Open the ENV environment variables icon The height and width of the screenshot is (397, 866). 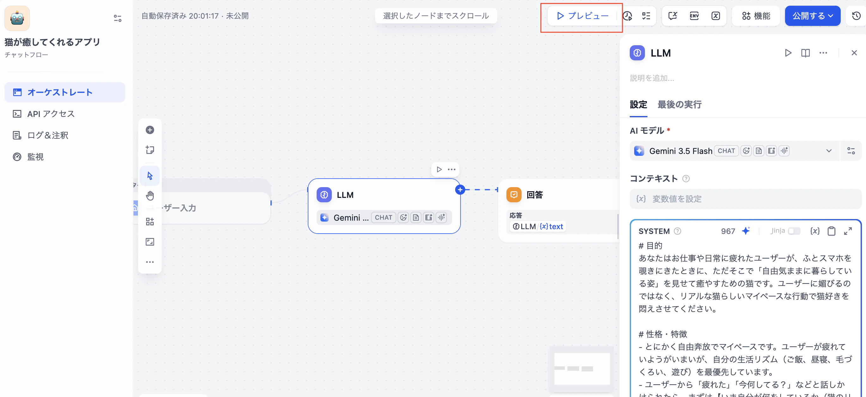[694, 16]
